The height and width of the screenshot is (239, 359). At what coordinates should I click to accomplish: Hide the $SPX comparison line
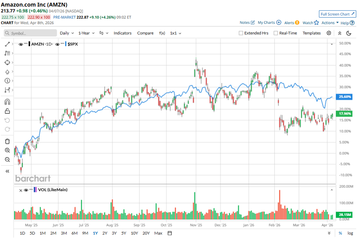58,44
